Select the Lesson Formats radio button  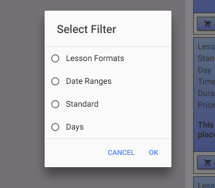[55, 58]
